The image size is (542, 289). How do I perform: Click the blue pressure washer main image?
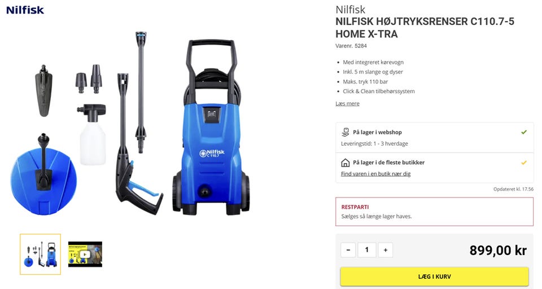tap(211, 127)
